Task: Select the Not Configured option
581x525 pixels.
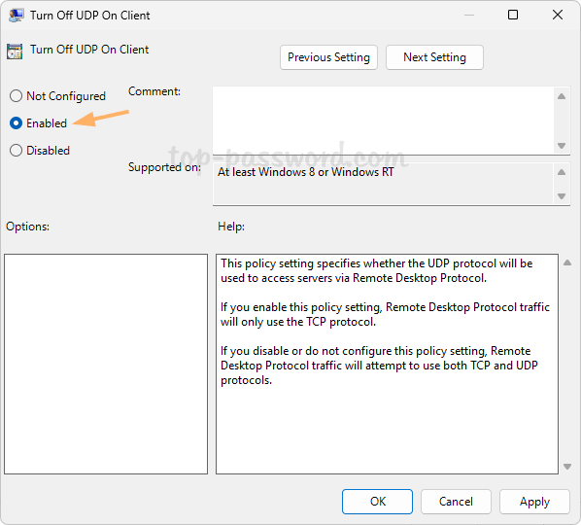Action: point(16,96)
